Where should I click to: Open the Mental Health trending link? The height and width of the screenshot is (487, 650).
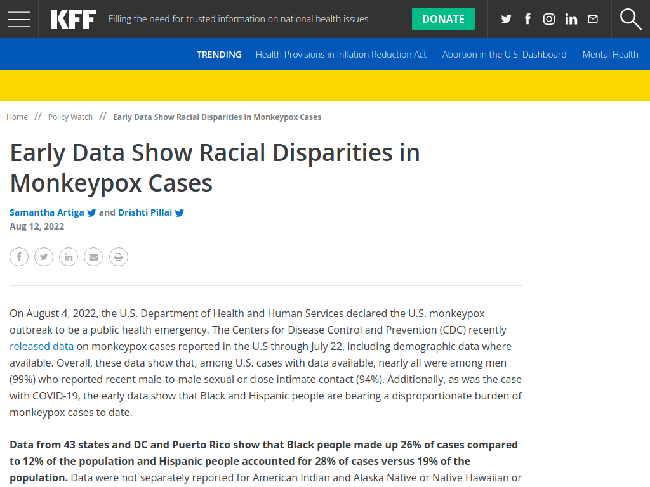click(x=610, y=55)
